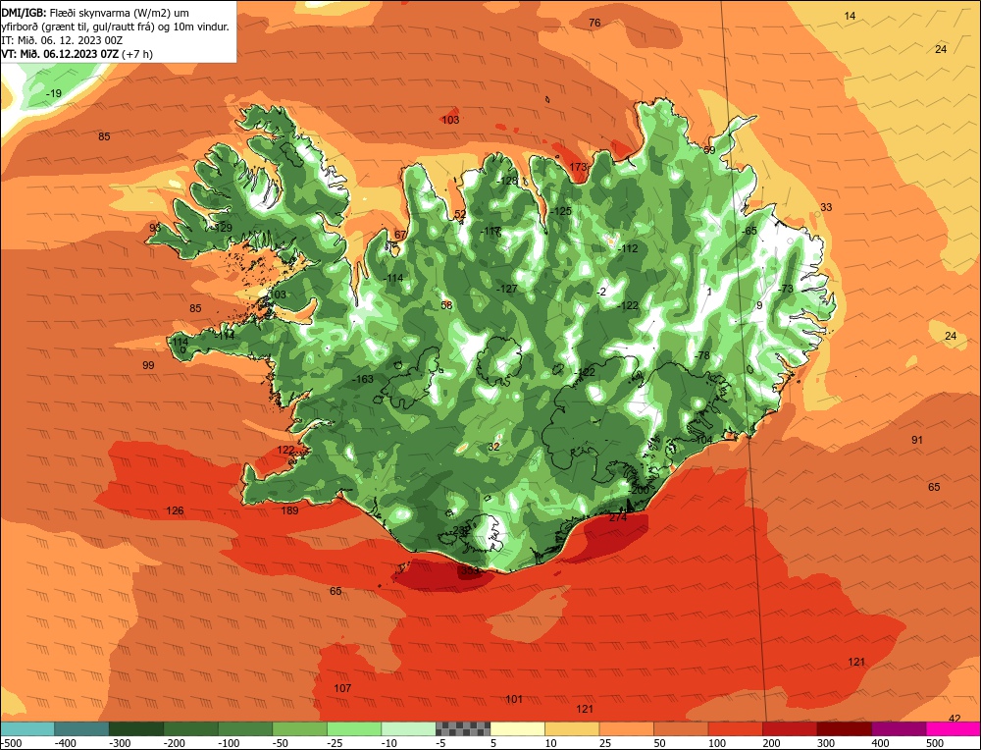Click the value '104' on the southeast coast

point(703,440)
